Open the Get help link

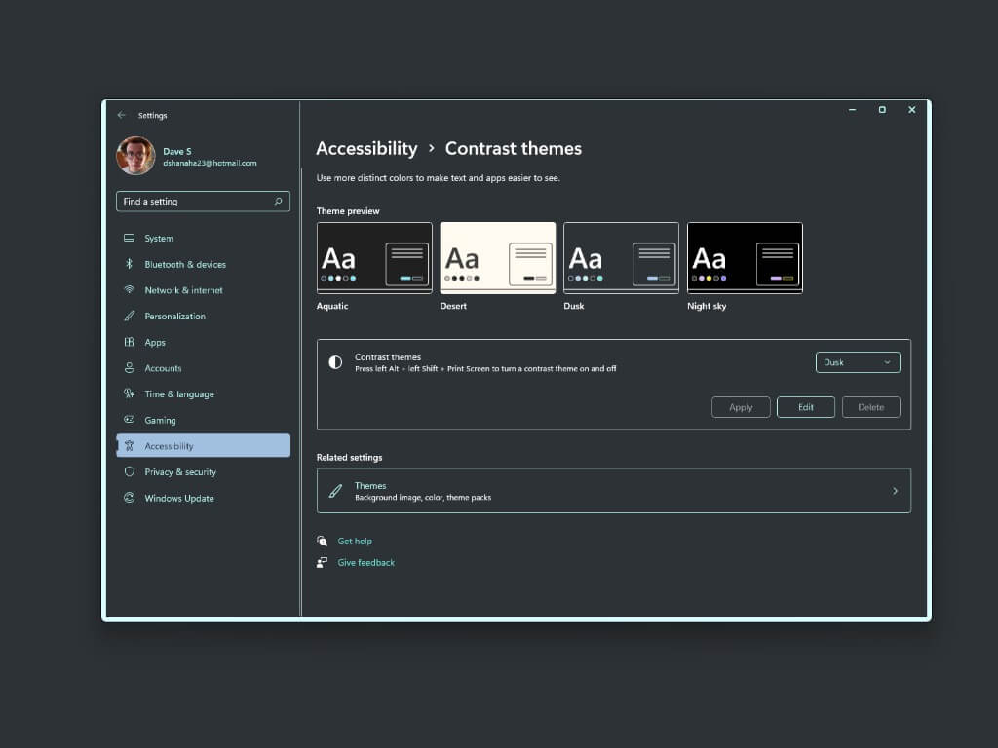355,542
